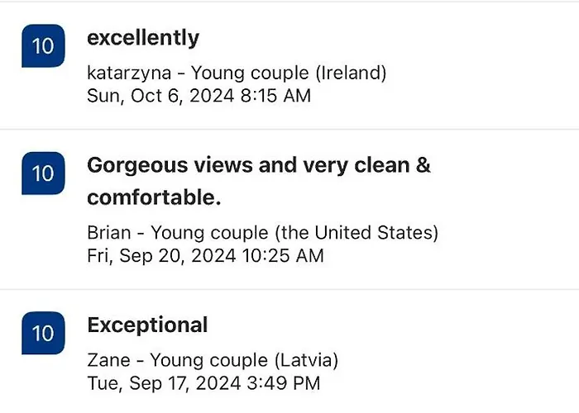Click the reviewer name Brian
Screen dimensions: 579x413
108,232
